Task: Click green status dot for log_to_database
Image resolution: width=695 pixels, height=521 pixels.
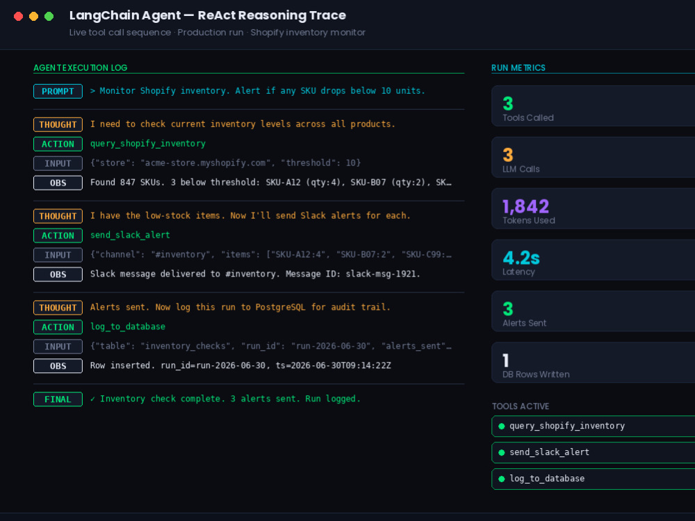Action: pos(502,479)
